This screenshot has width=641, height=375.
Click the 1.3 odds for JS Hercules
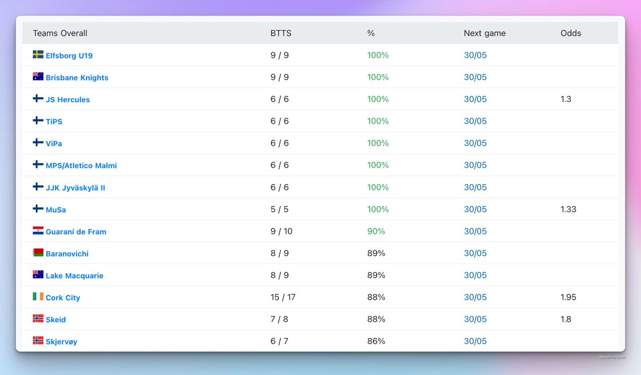coord(566,99)
